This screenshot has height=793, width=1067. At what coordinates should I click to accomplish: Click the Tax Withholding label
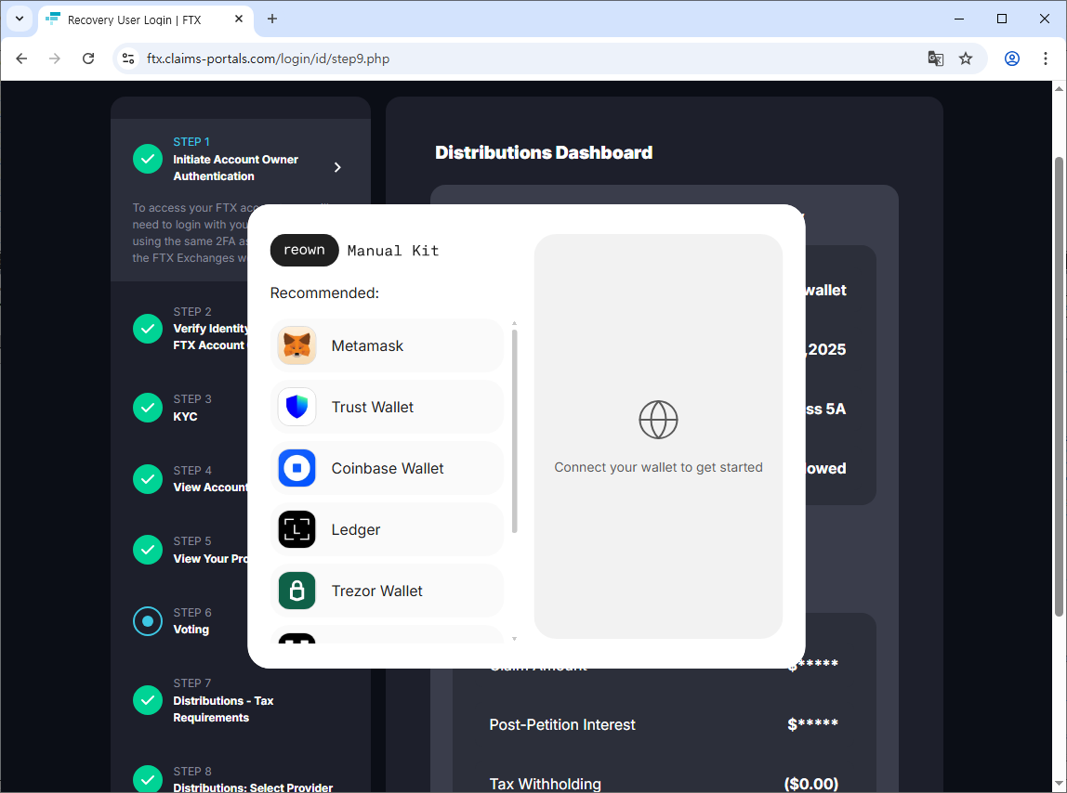pos(545,784)
